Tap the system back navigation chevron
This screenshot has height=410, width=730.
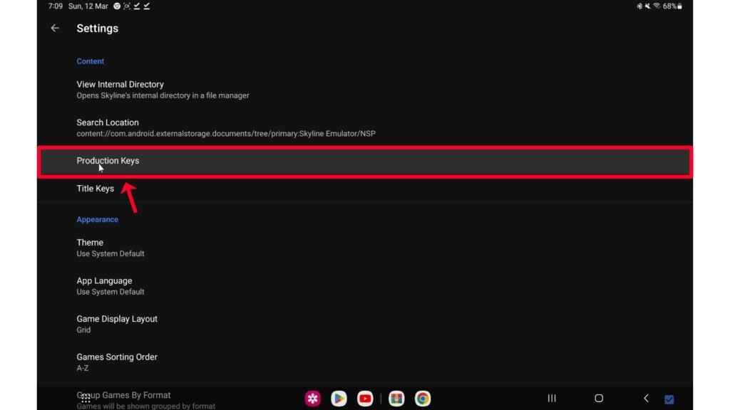[x=646, y=399]
